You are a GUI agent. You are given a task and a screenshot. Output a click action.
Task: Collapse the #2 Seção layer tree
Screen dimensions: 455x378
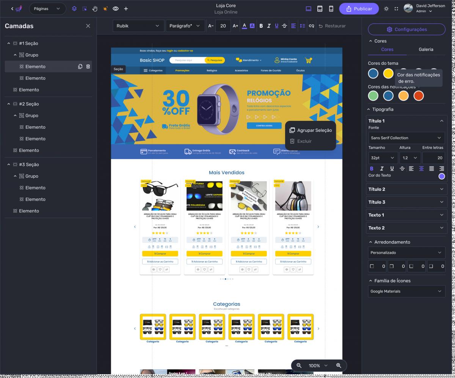tap(9, 104)
